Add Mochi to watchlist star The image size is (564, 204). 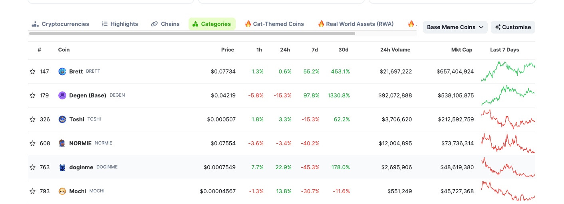click(x=32, y=191)
